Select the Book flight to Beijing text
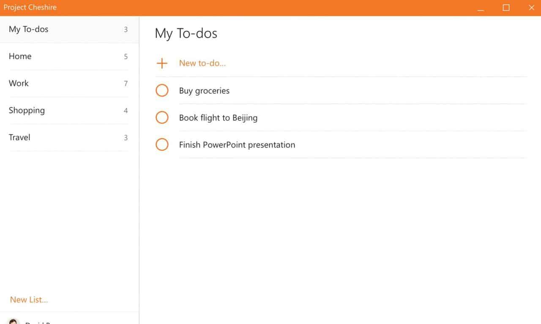The height and width of the screenshot is (324, 541). tap(218, 118)
